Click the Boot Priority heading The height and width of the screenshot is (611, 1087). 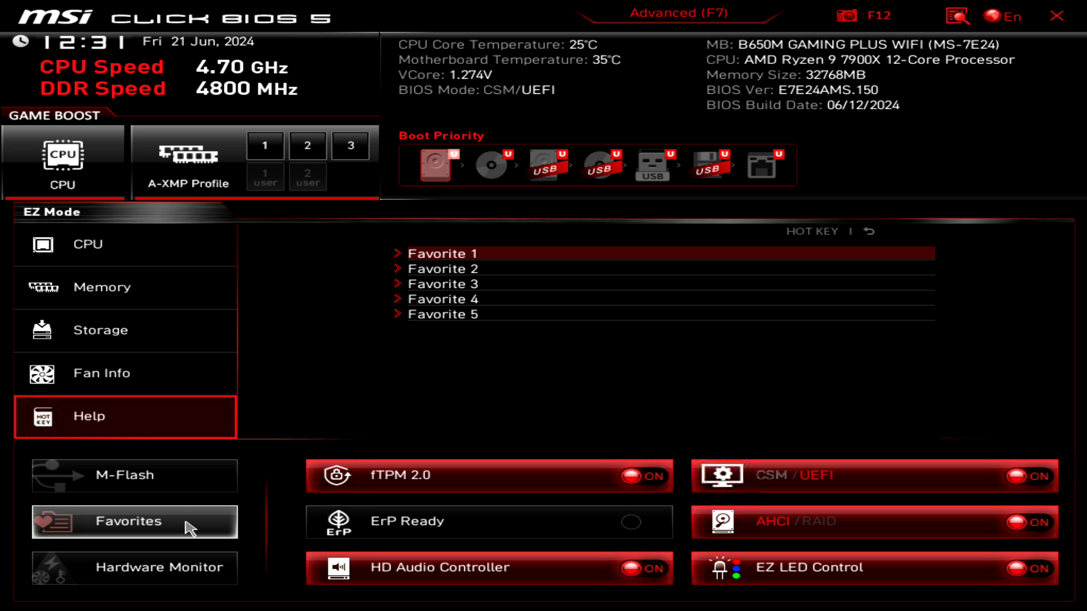(442, 136)
